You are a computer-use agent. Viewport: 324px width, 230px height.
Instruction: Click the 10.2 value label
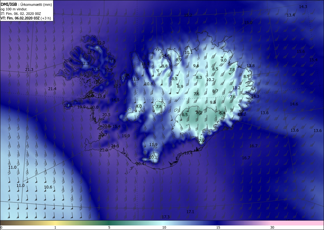210,79
